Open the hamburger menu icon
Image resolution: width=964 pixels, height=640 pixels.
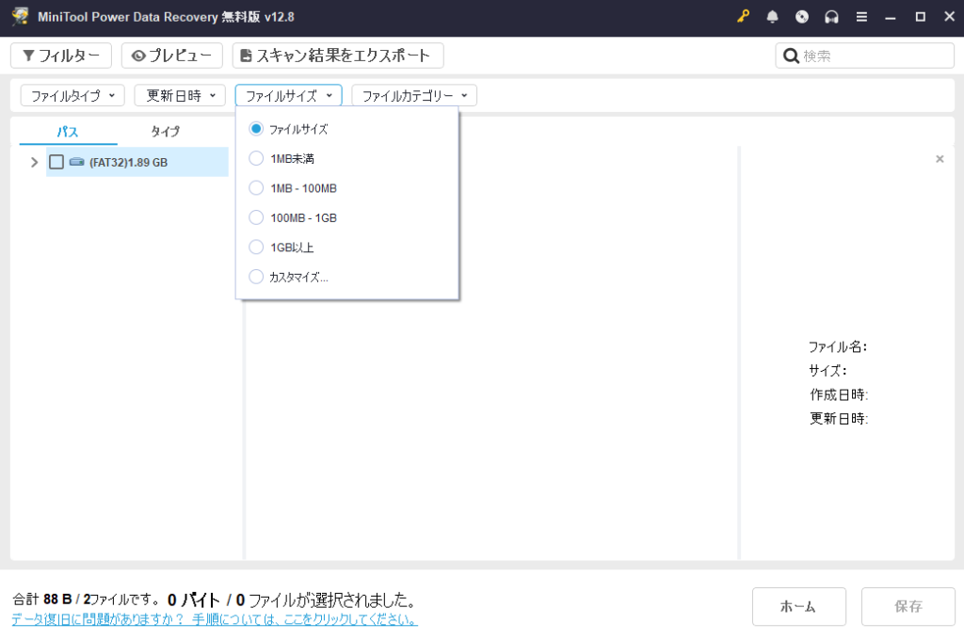pyautogui.click(x=861, y=17)
